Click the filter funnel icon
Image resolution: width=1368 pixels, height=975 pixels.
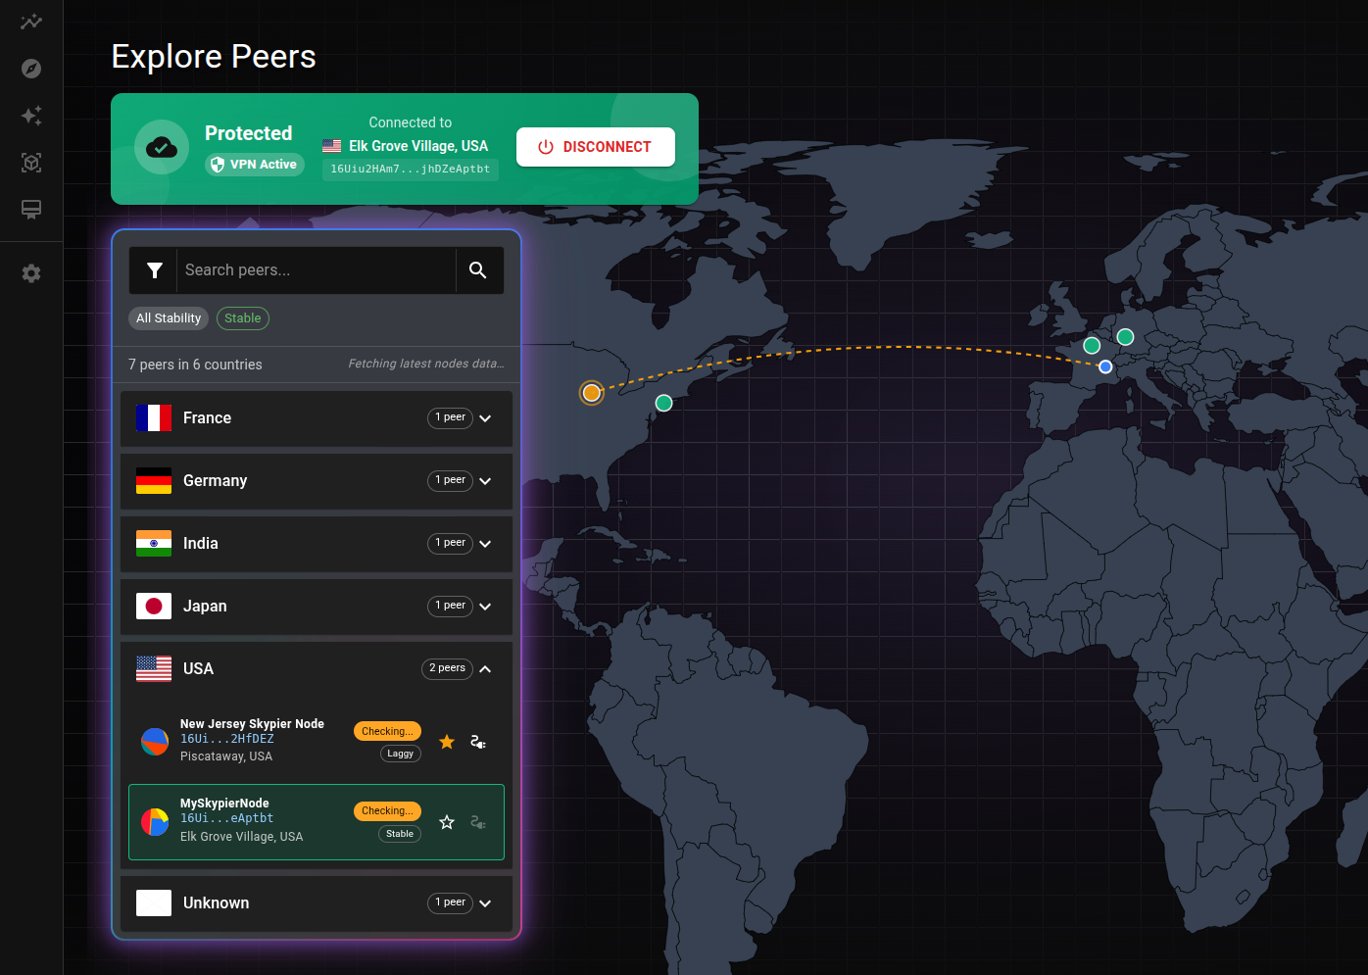[154, 270]
